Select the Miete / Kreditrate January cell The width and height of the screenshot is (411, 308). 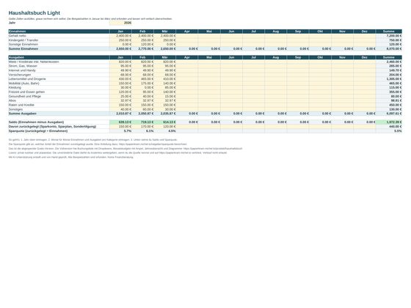coord(120,62)
